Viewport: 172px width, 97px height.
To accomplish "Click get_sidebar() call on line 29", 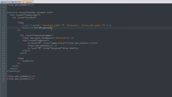I will click(x=24, y=76).
